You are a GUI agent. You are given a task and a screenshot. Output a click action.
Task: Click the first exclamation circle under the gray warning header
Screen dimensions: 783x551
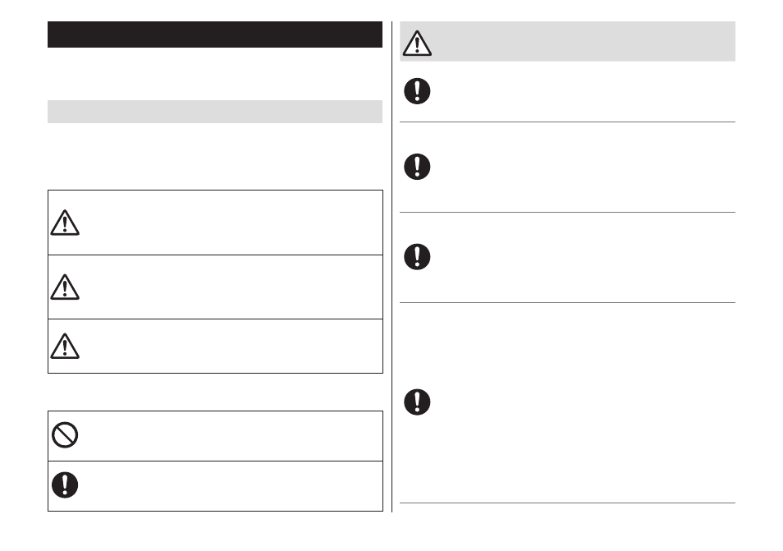click(x=417, y=91)
